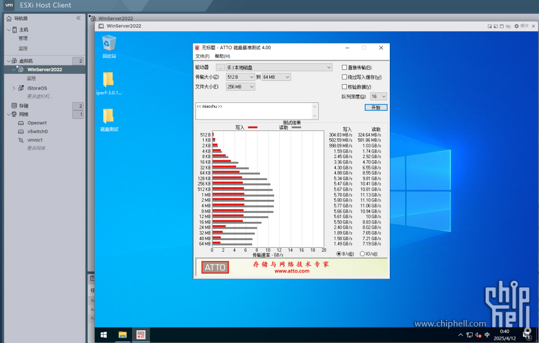This screenshot has height=343, width=539.
Task: Open File Explorer from the taskbar
Action: tap(122, 335)
